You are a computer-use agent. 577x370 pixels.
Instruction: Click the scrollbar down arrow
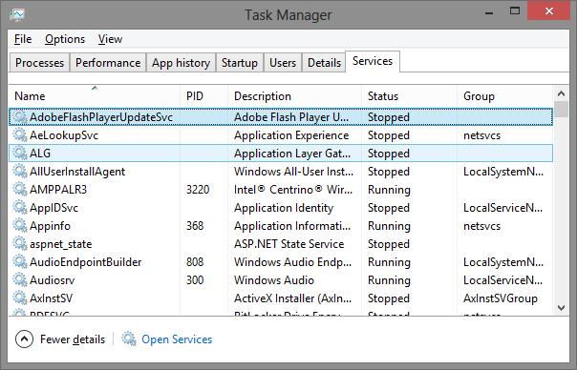(561, 307)
